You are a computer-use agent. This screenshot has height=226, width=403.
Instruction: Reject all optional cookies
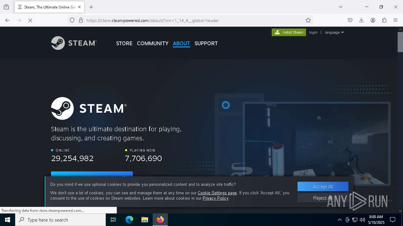(323, 198)
